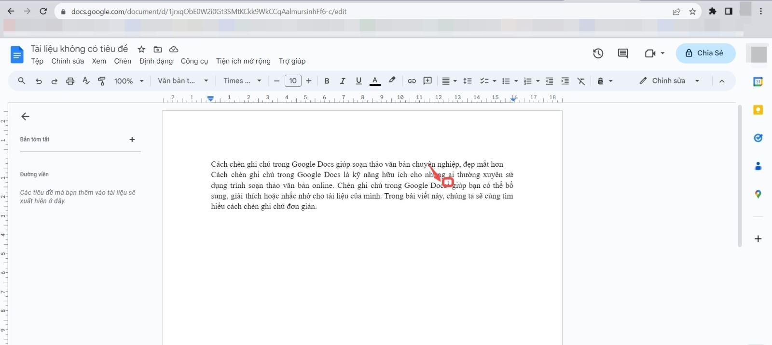Open Google Calendar side panel
Image resolution: width=772 pixels, height=345 pixels.
coord(758,82)
